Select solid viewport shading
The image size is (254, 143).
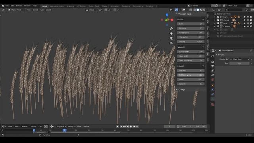pos(198,10)
